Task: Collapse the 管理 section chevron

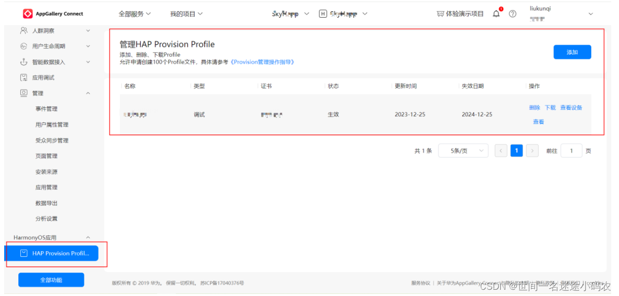Action: [x=88, y=93]
